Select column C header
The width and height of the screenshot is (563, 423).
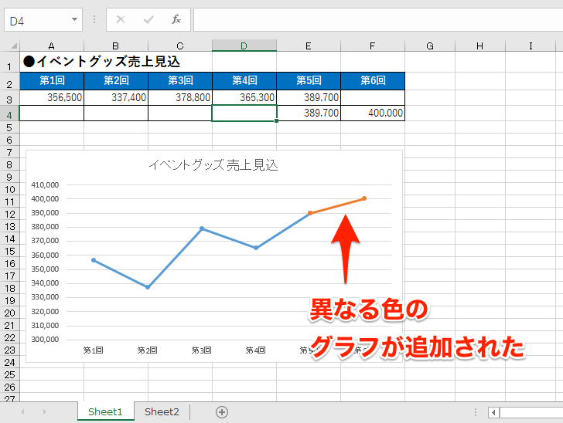coord(180,46)
